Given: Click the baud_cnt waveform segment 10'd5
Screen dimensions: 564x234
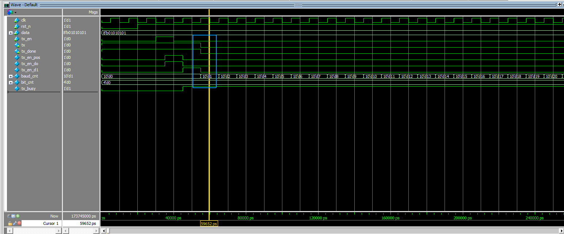Looking at the screenshot, I should point(279,76).
